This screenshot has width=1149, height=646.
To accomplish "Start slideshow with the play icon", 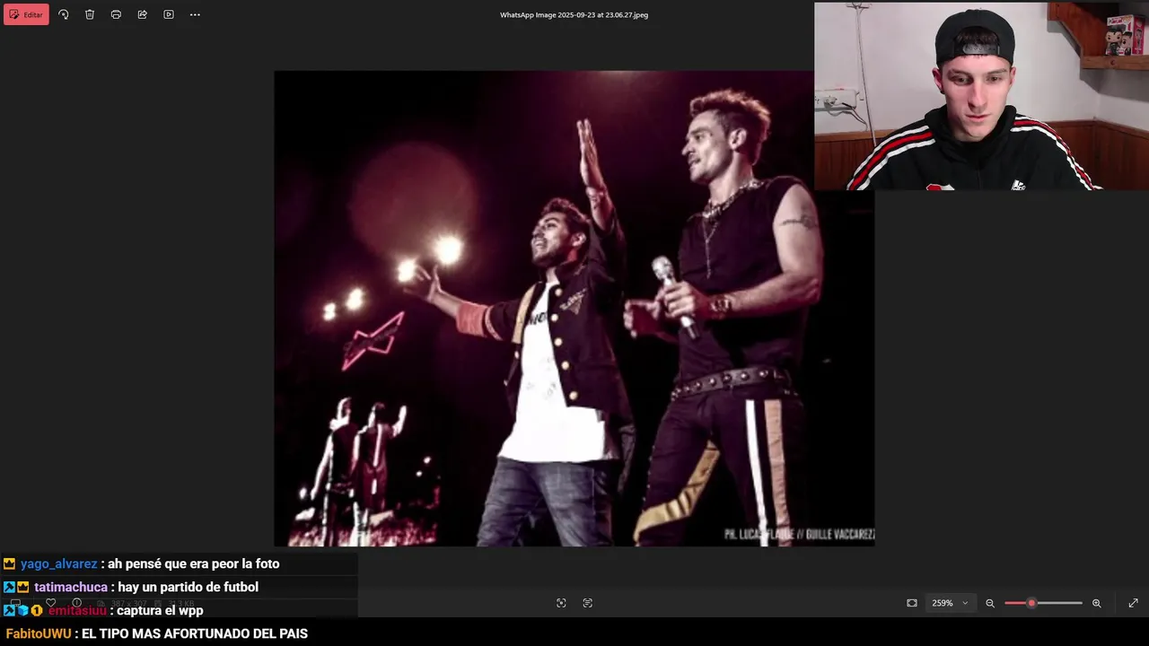I will [168, 14].
